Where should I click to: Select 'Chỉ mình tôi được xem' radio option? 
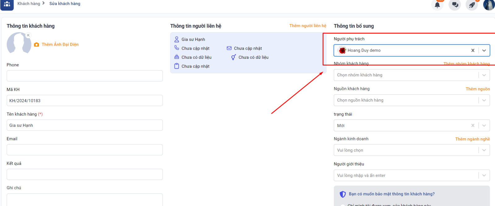[x=342, y=205]
